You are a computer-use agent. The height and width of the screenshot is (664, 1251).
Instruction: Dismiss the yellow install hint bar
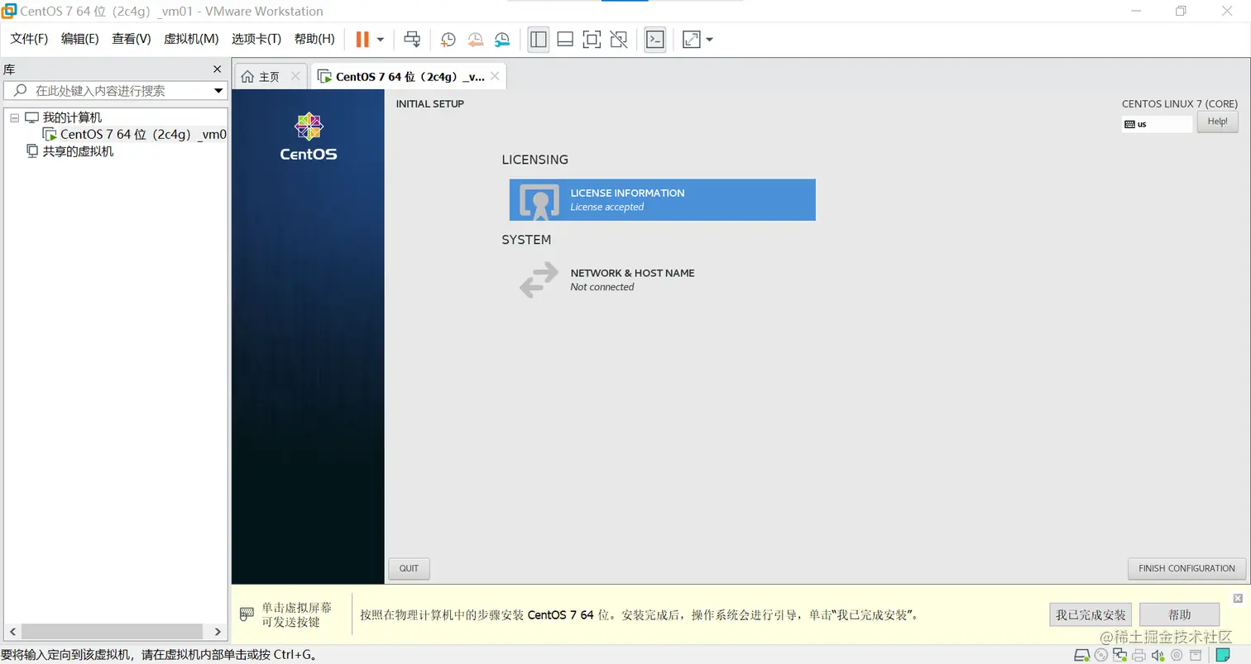point(1238,598)
